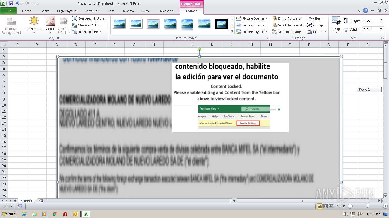Switch to the Home tab
Image resolution: width=389 pixels, height=218 pixels.
pyautogui.click(x=27, y=11)
